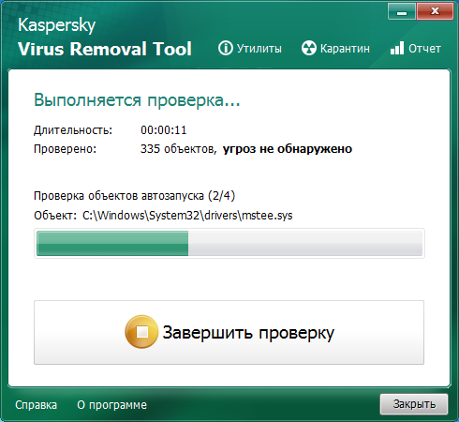
Task: Click the mstee.sys object path
Action: pyautogui.click(x=187, y=216)
